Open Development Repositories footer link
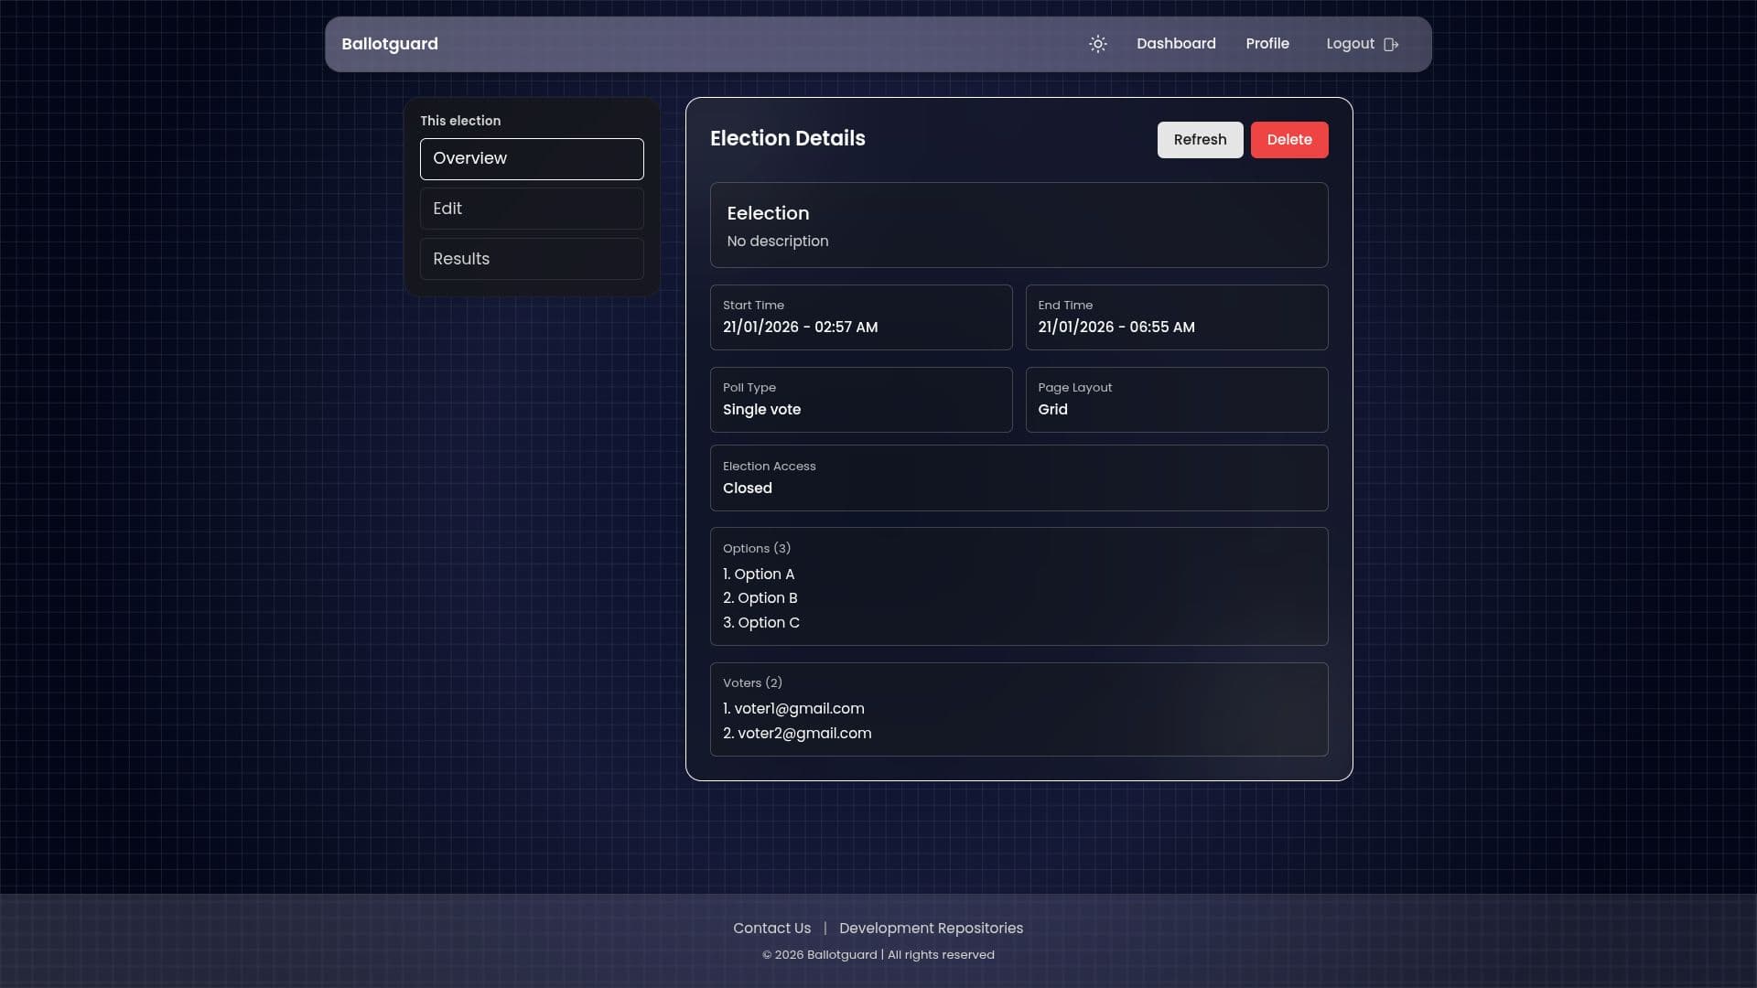Image resolution: width=1757 pixels, height=988 pixels. pos(930,928)
